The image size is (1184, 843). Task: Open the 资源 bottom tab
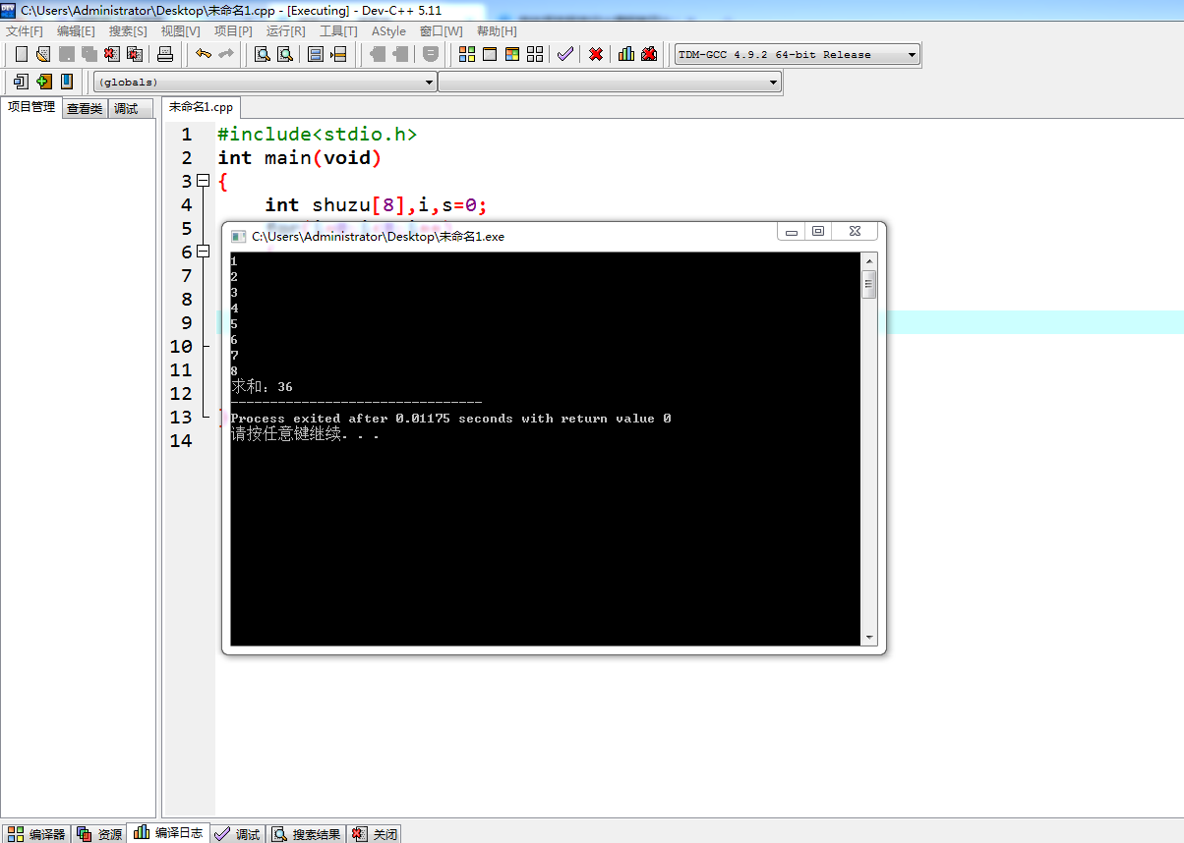(100, 834)
